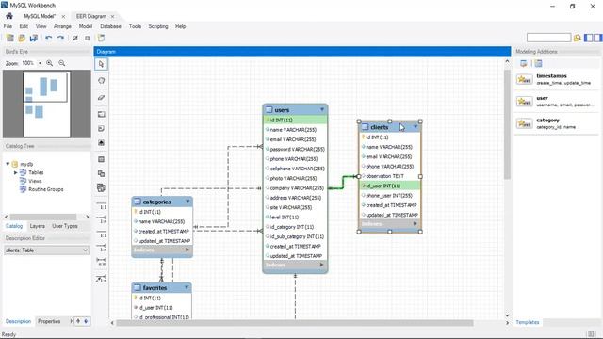
Task: Select the place new view tool
Action: (x=101, y=173)
